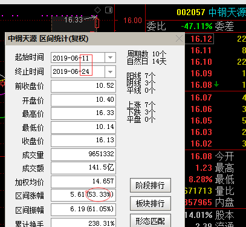Click the 周期数 10个 statistic
This screenshot has height=227, width=246.
tap(146, 54)
